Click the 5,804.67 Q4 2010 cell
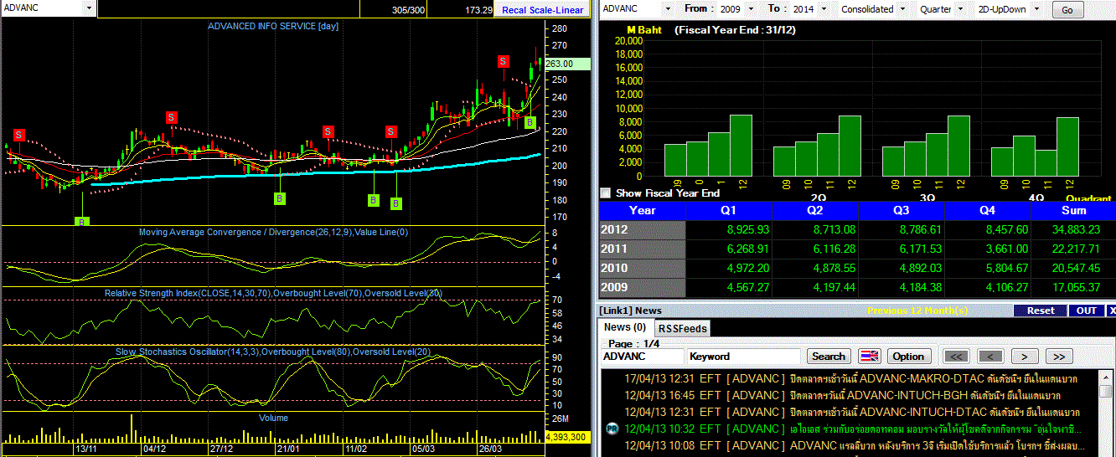 pyautogui.click(x=988, y=268)
